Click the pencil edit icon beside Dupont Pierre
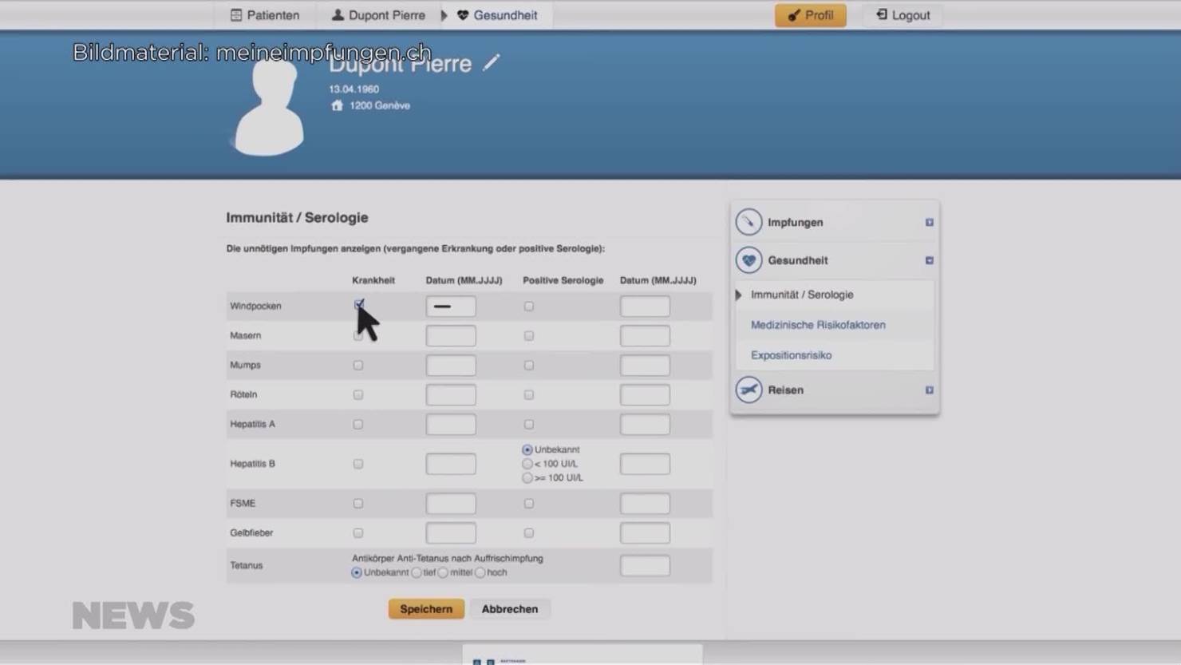1181x665 pixels. coord(491,63)
